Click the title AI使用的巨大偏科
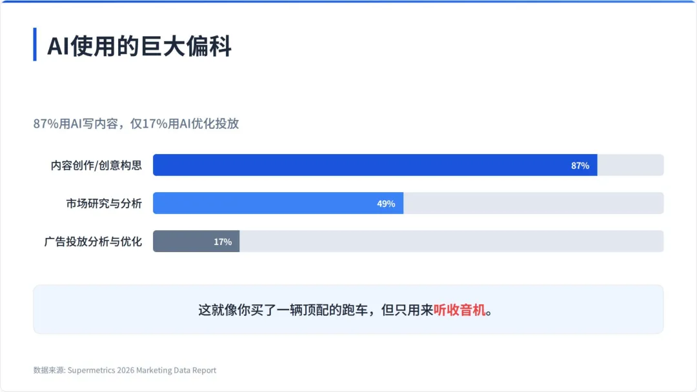This screenshot has width=697, height=392. 139,46
